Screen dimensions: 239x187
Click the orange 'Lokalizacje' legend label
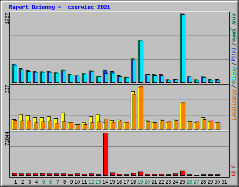pos(233,104)
